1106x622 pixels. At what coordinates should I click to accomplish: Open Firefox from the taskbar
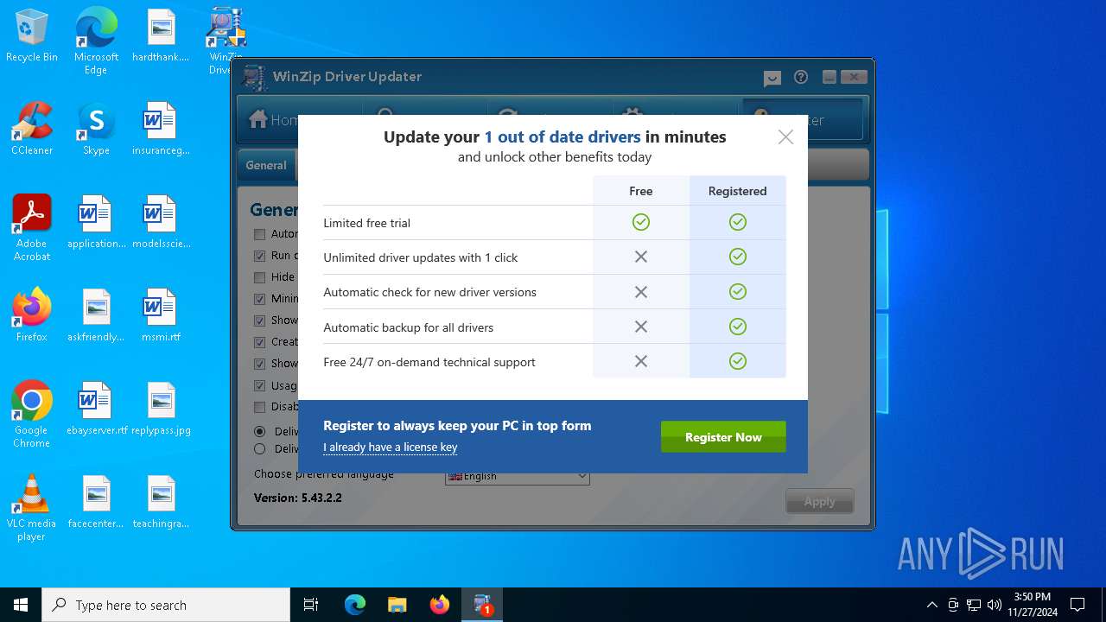(x=440, y=605)
